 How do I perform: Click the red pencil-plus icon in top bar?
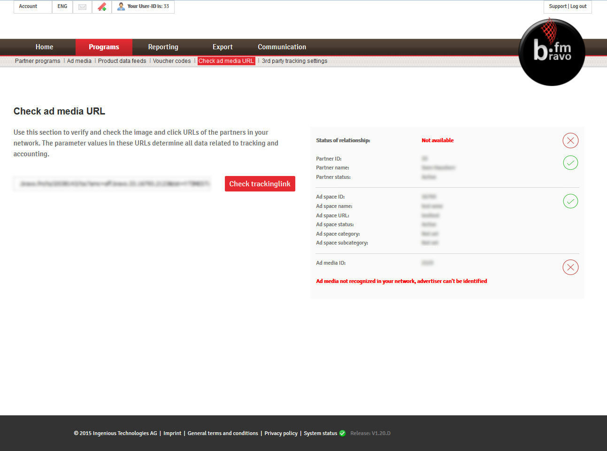[102, 7]
